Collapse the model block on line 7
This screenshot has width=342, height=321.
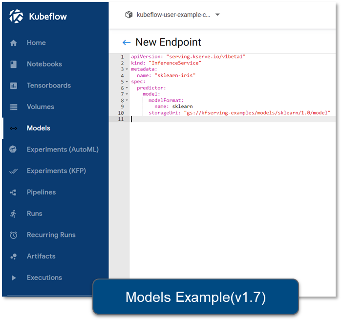coord(127,94)
